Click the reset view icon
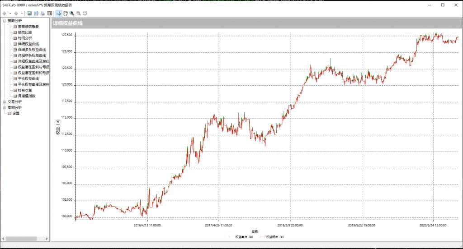Image resolution: width=463 pixels, height=249 pixels. pyautogui.click(x=85, y=13)
